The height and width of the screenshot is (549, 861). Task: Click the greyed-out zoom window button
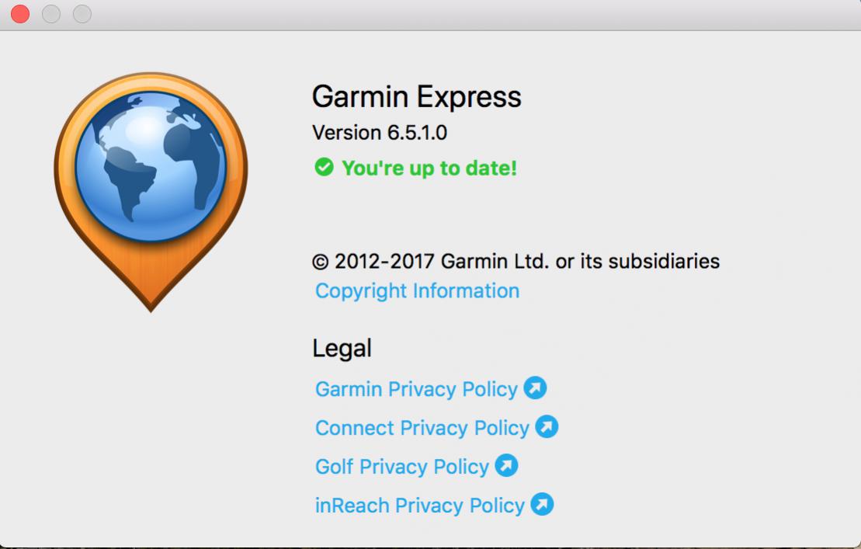click(82, 14)
